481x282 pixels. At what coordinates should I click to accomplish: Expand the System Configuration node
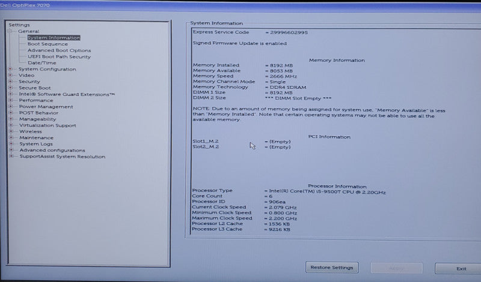[10, 69]
